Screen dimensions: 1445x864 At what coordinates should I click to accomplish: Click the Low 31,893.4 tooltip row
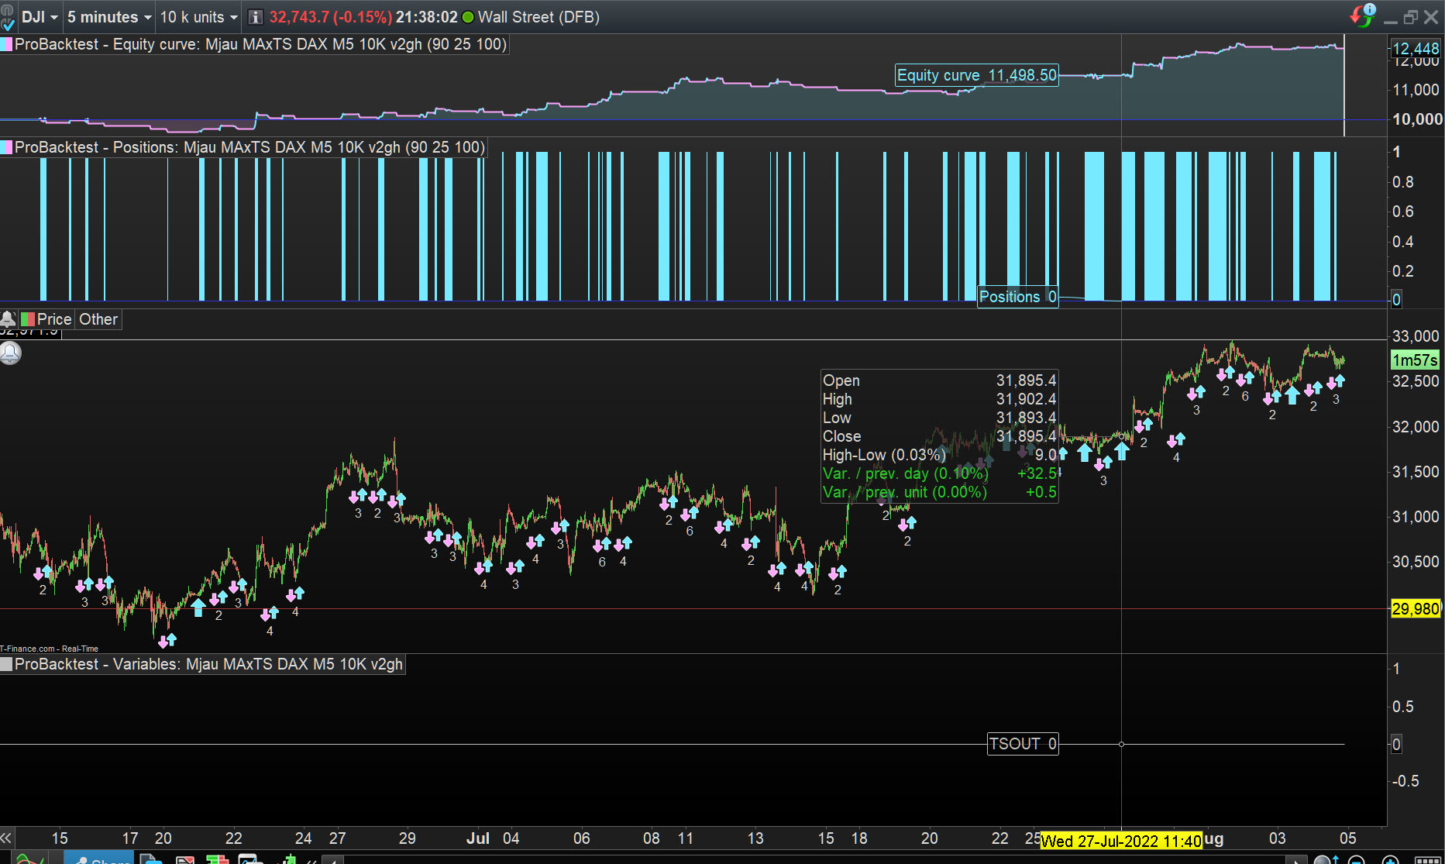(x=939, y=418)
